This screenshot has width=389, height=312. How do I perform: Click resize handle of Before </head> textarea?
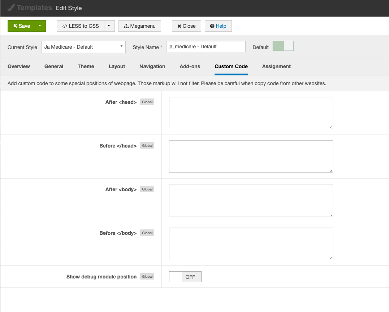point(331,171)
